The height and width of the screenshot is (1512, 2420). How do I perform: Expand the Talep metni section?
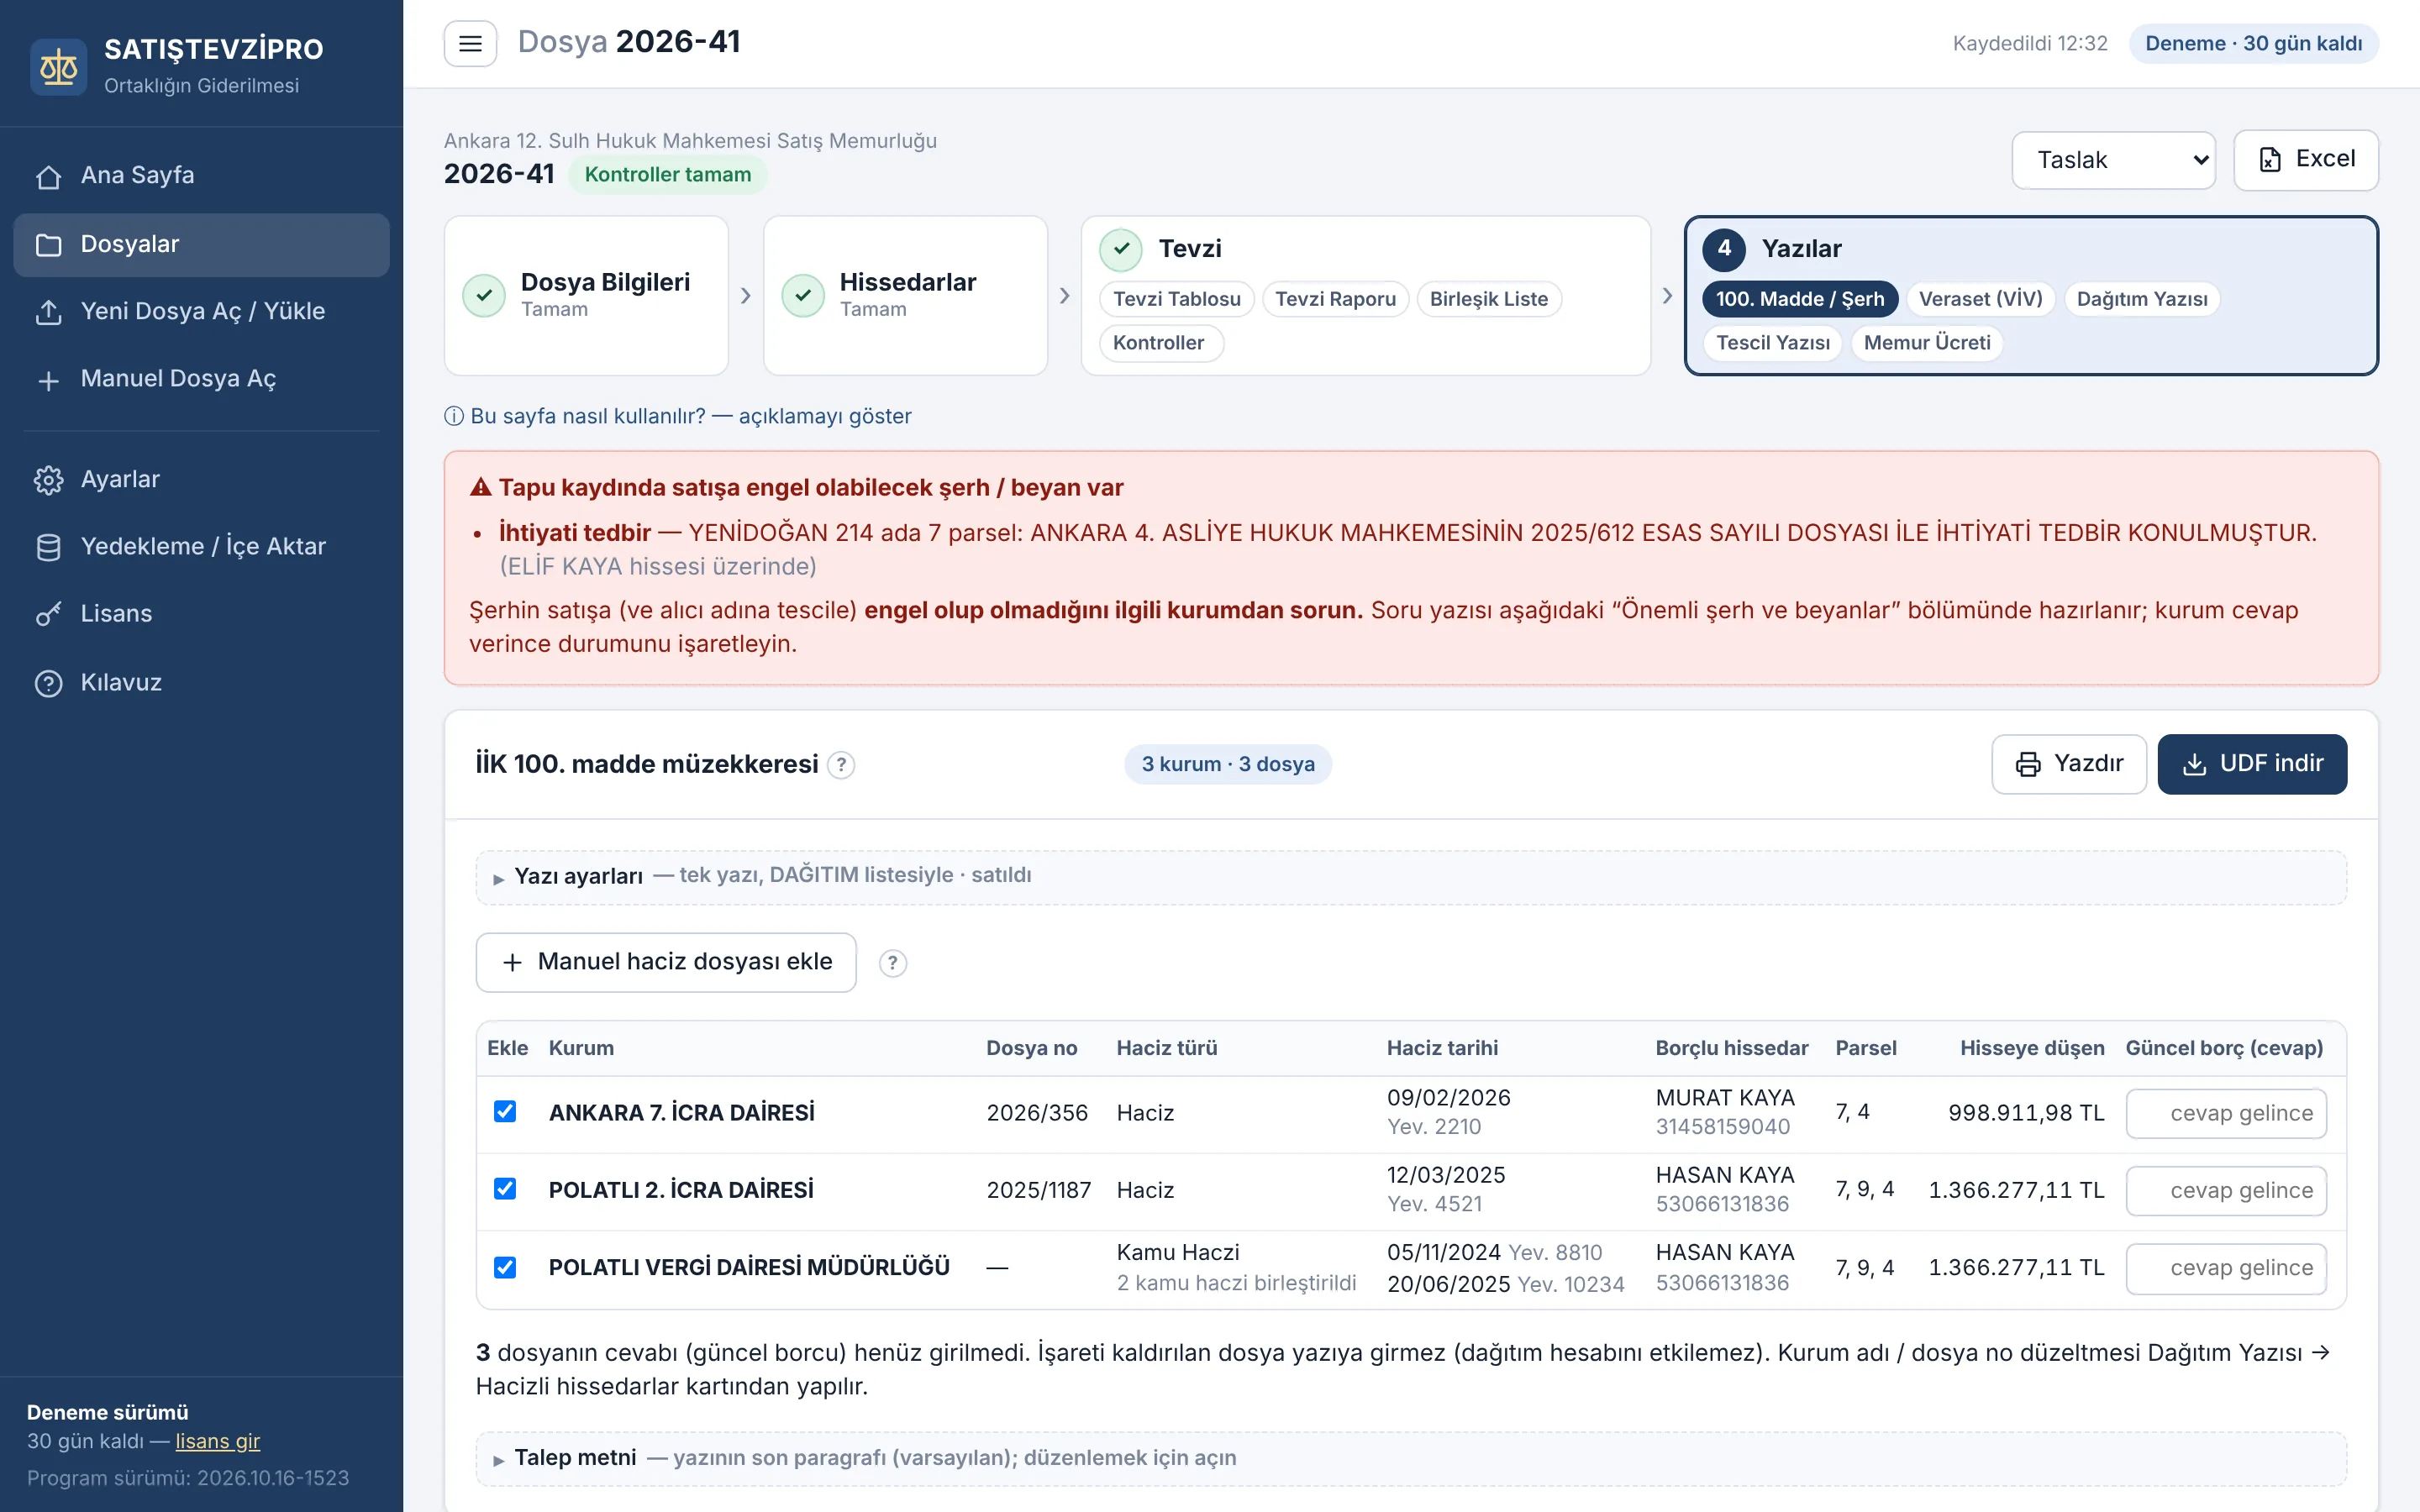click(x=1411, y=1459)
